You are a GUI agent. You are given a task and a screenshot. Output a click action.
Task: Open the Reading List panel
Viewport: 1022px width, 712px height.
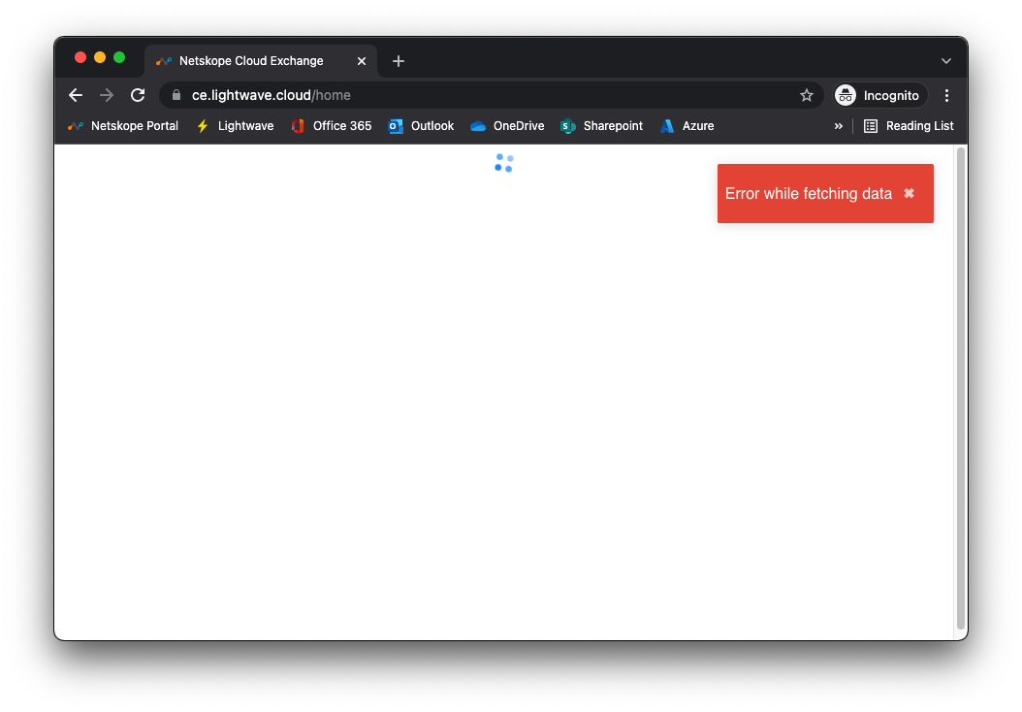[x=909, y=126]
